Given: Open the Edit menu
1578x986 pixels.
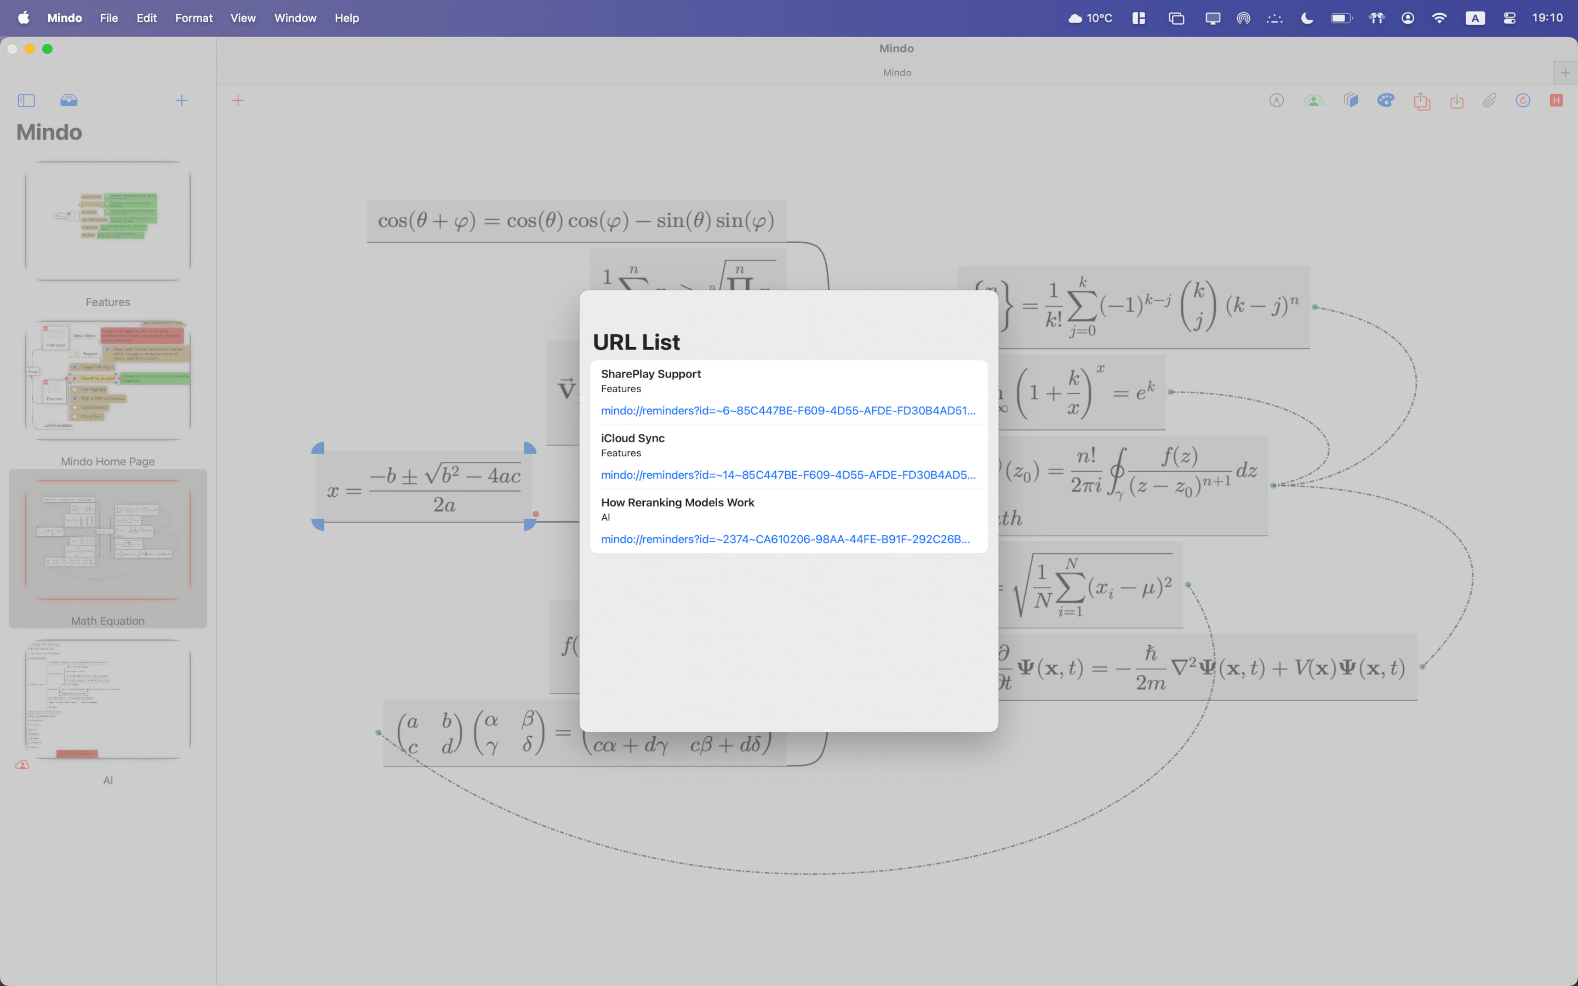Looking at the screenshot, I should coord(147,18).
